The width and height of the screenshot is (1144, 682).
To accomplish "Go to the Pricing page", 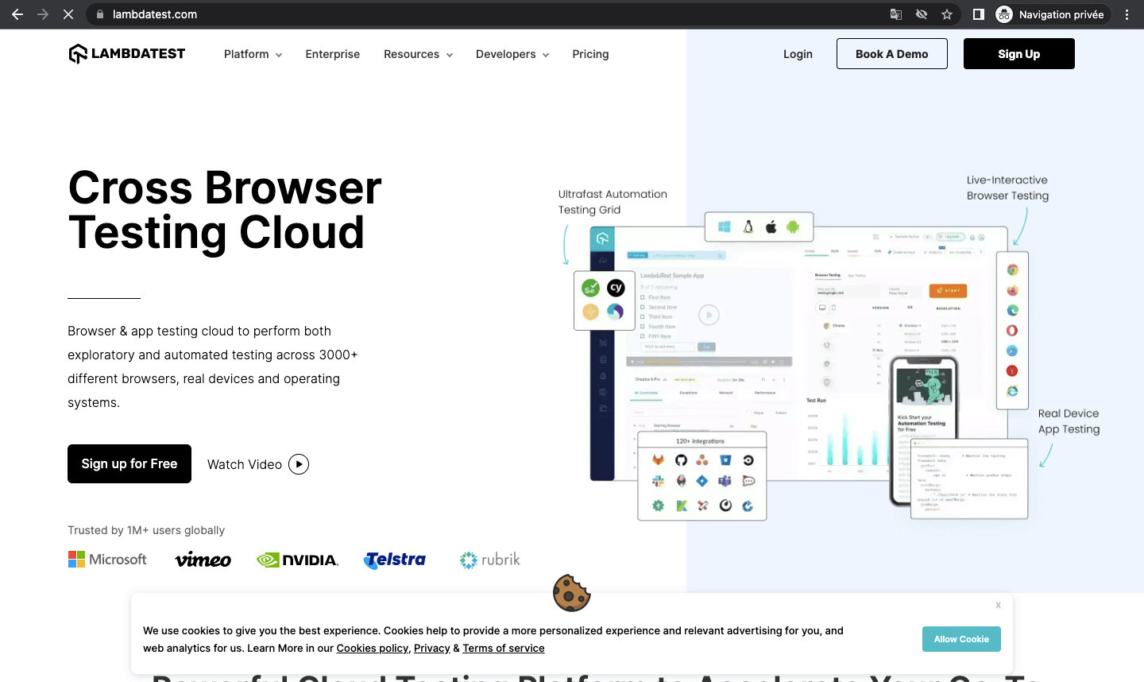I will [590, 54].
